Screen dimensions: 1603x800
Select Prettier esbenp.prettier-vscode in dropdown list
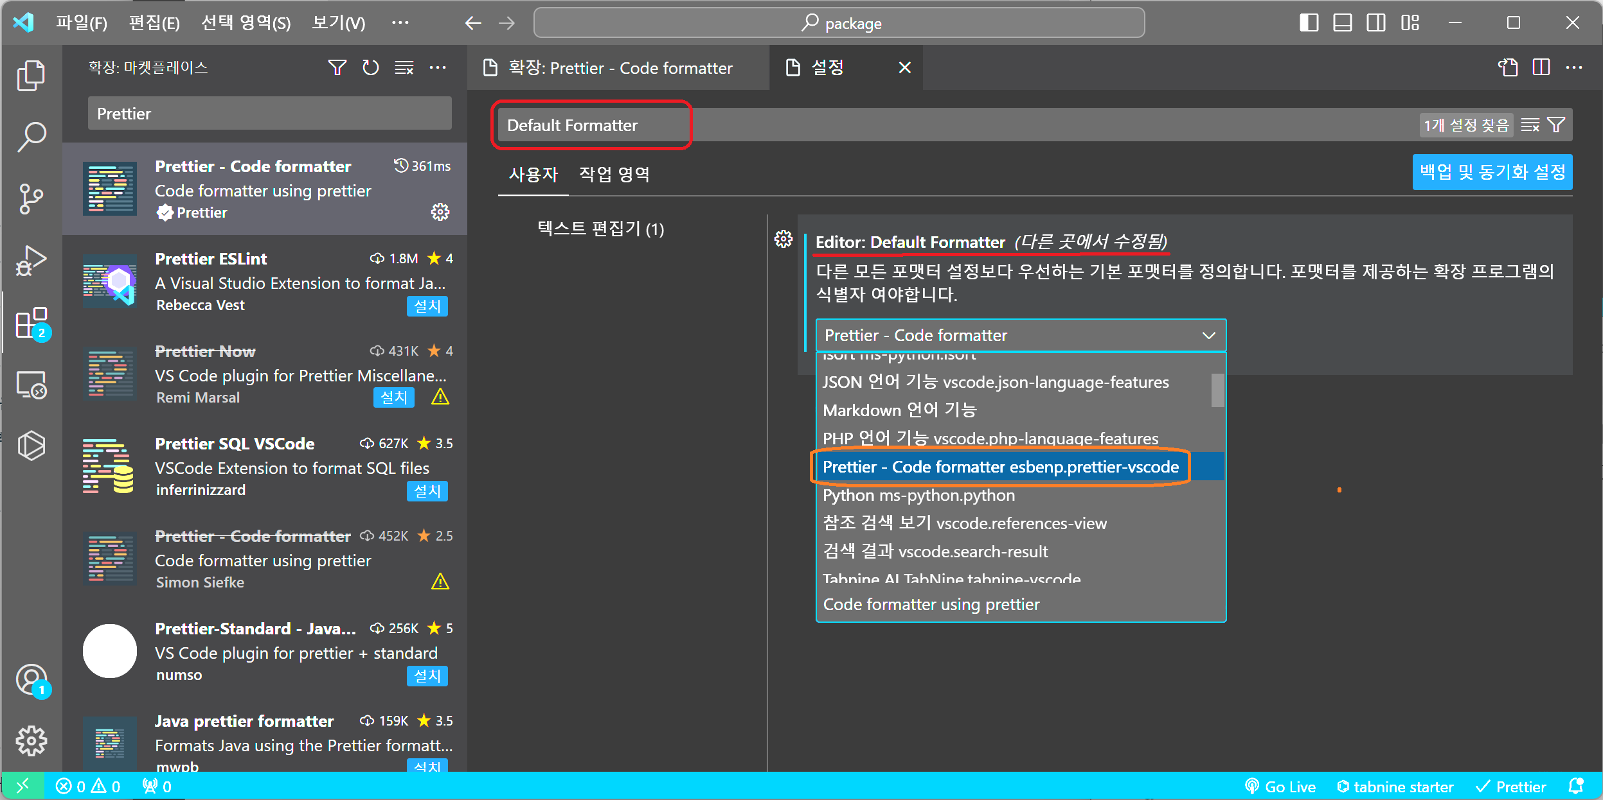1000,467
